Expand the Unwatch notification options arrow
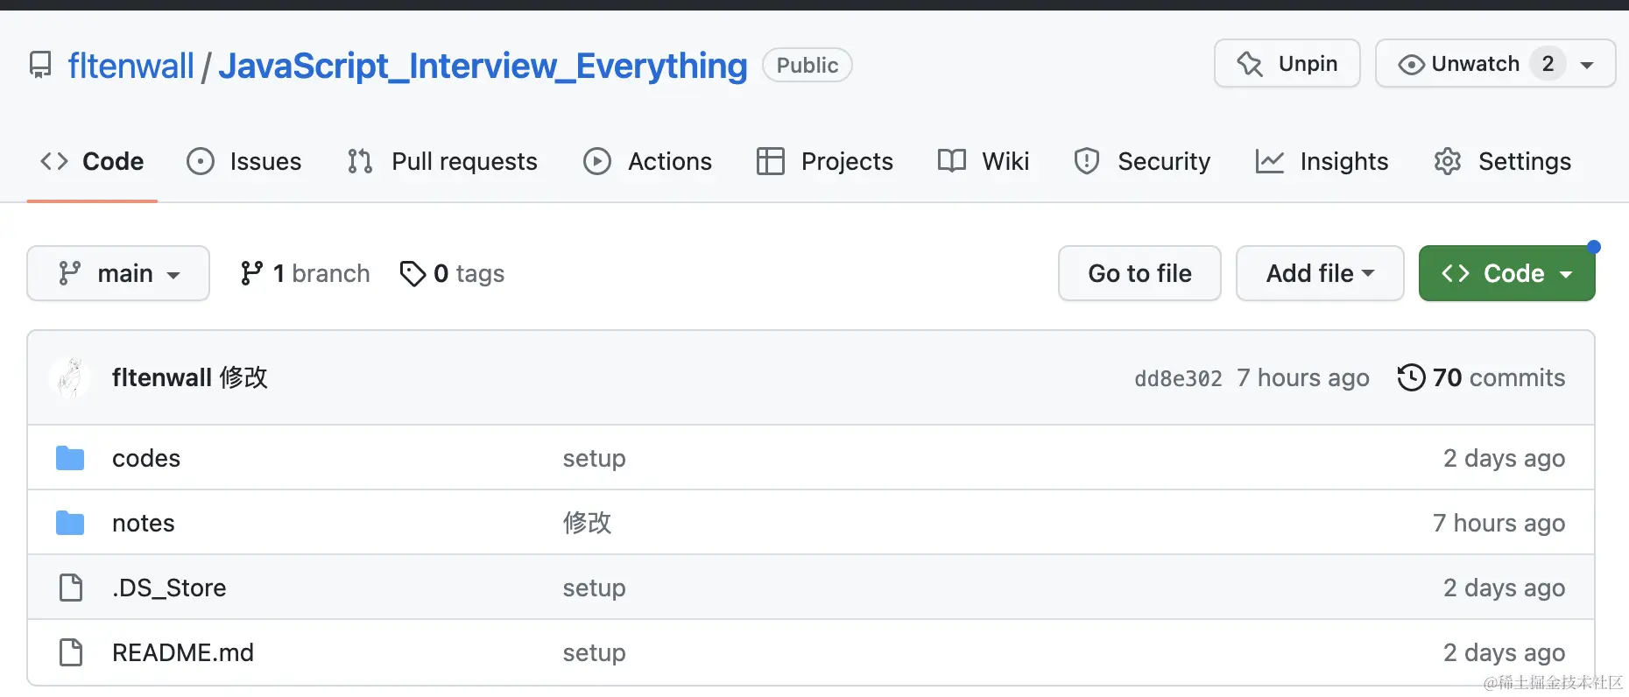Screen dimensions: 1629x697 (1587, 65)
